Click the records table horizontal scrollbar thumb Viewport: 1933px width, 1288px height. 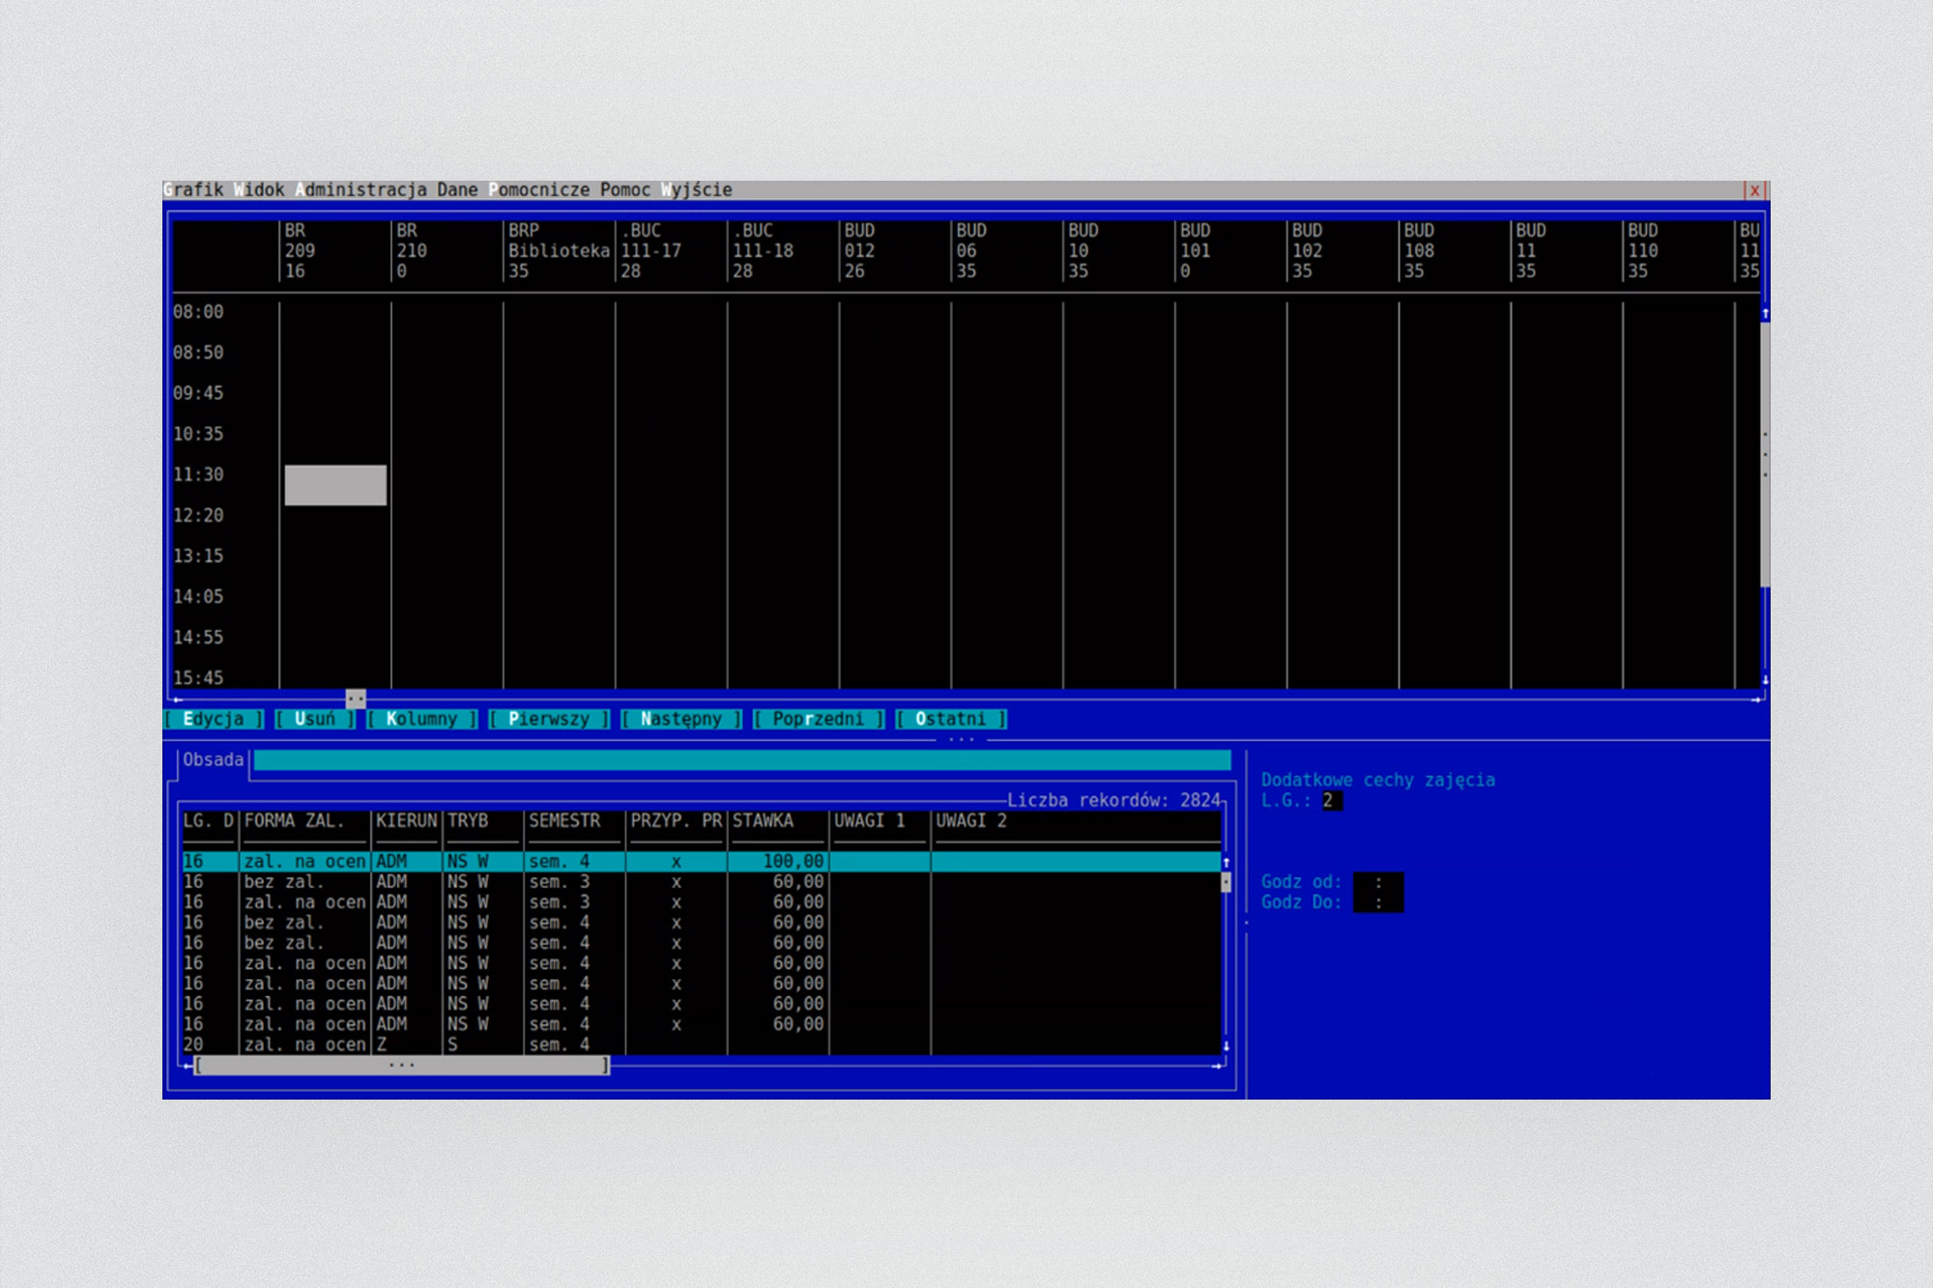(x=402, y=1065)
